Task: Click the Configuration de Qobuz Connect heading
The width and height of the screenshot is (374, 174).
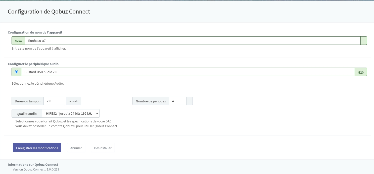Action: point(49,12)
